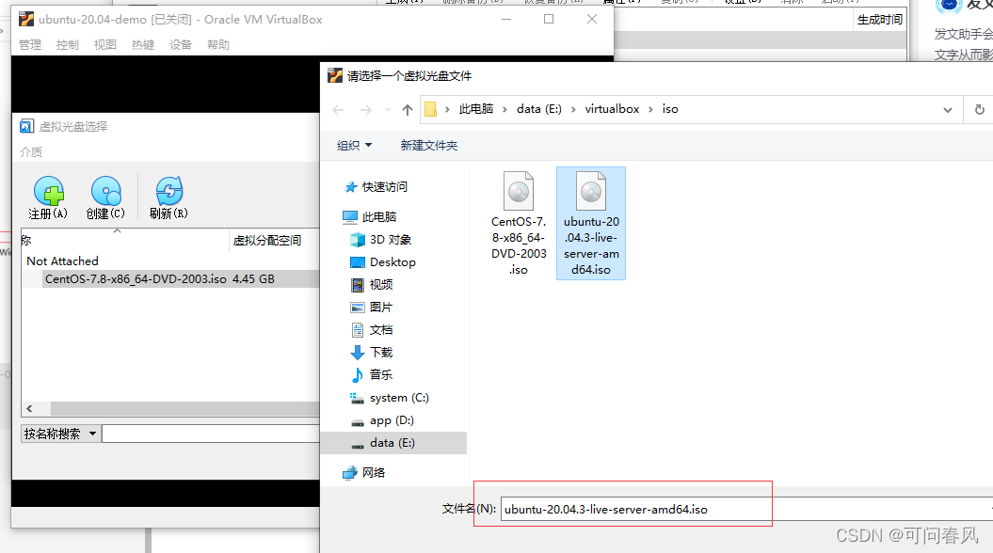Click 生成时间 column header in background window
993x553 pixels.
(880, 21)
